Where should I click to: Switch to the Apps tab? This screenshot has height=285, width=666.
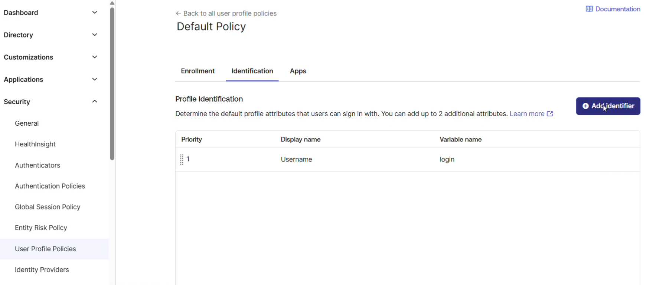pyautogui.click(x=298, y=71)
